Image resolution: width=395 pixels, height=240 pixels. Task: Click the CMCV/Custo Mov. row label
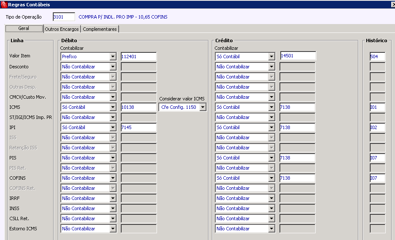(28, 97)
